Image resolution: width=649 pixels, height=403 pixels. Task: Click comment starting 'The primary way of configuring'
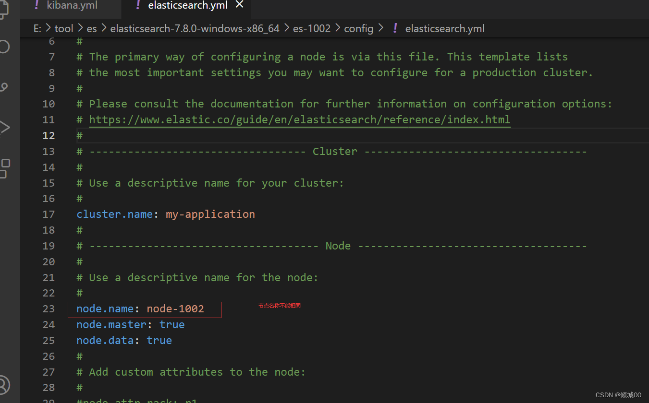click(322, 57)
